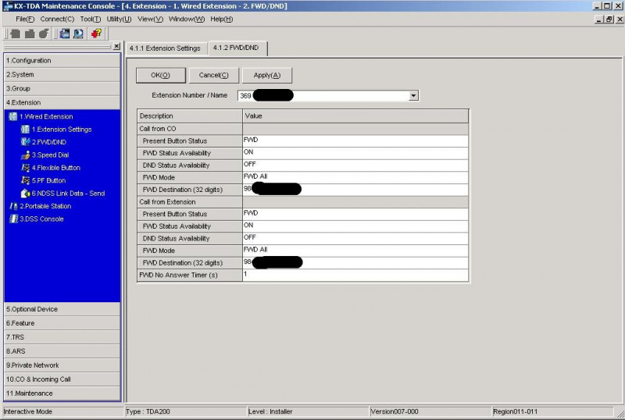Viewport: 625px width, 420px height.
Task: Expand the 8.ARS section
Action: (x=62, y=351)
